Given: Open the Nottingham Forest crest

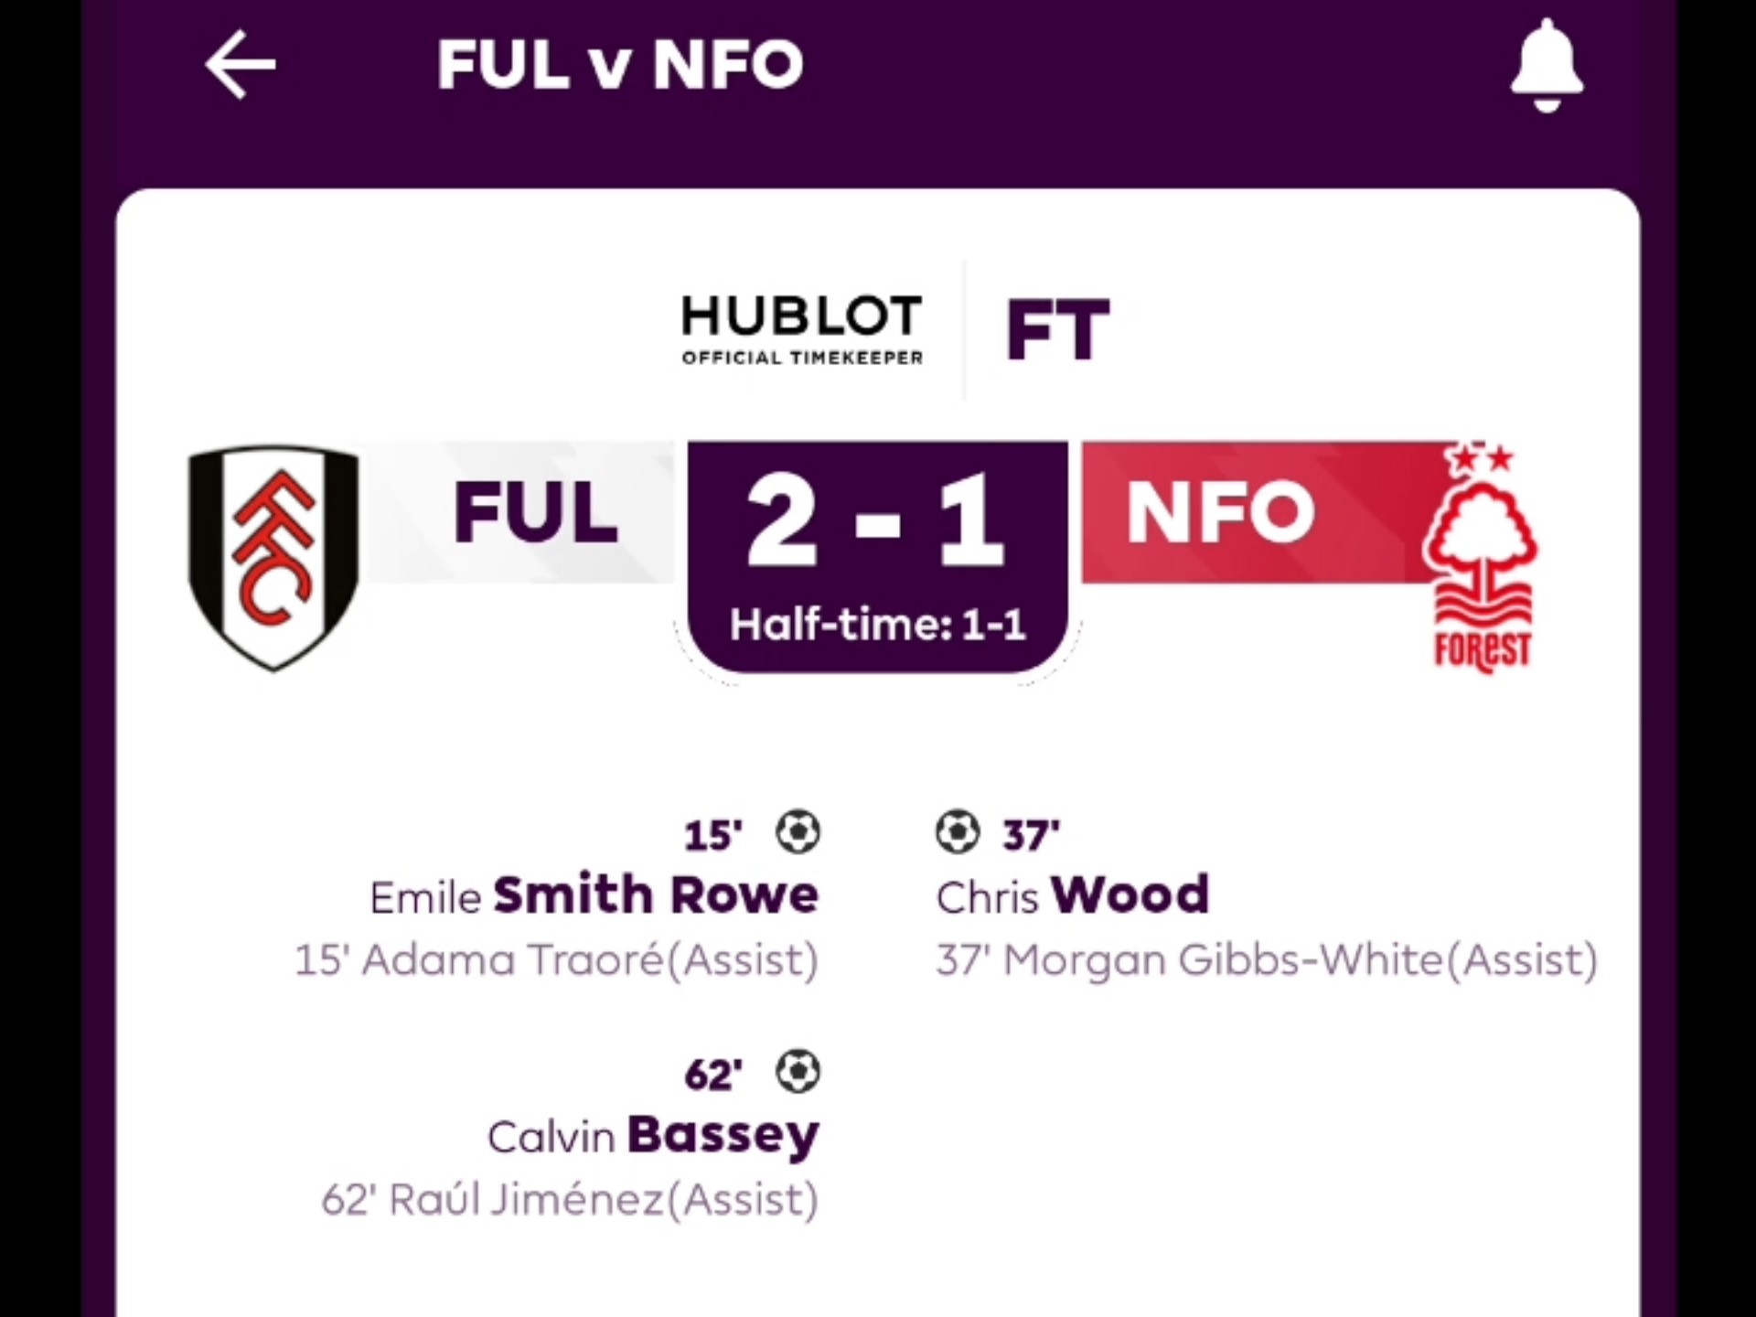Looking at the screenshot, I should pyautogui.click(x=1481, y=560).
